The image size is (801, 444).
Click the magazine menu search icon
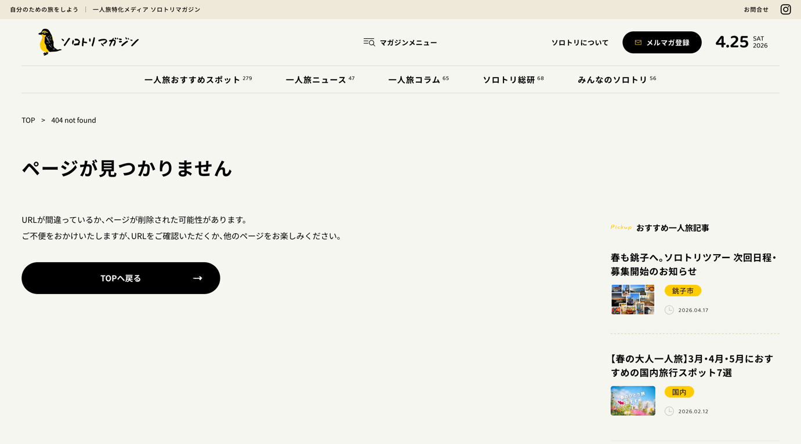[369, 42]
